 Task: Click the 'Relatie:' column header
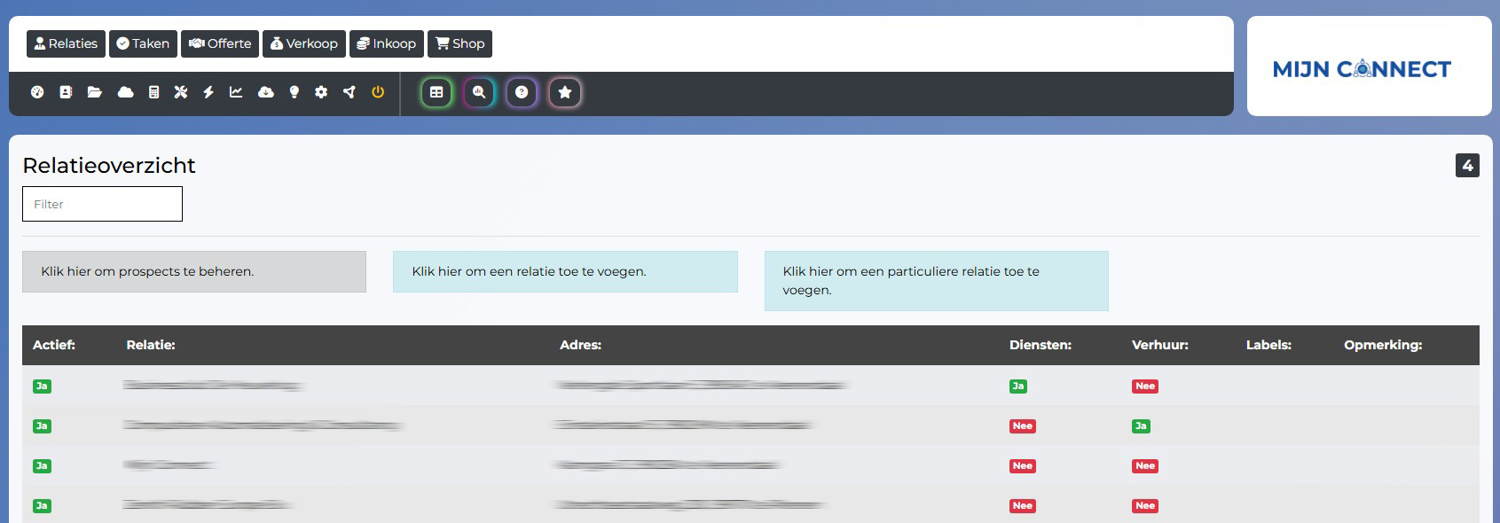(151, 345)
